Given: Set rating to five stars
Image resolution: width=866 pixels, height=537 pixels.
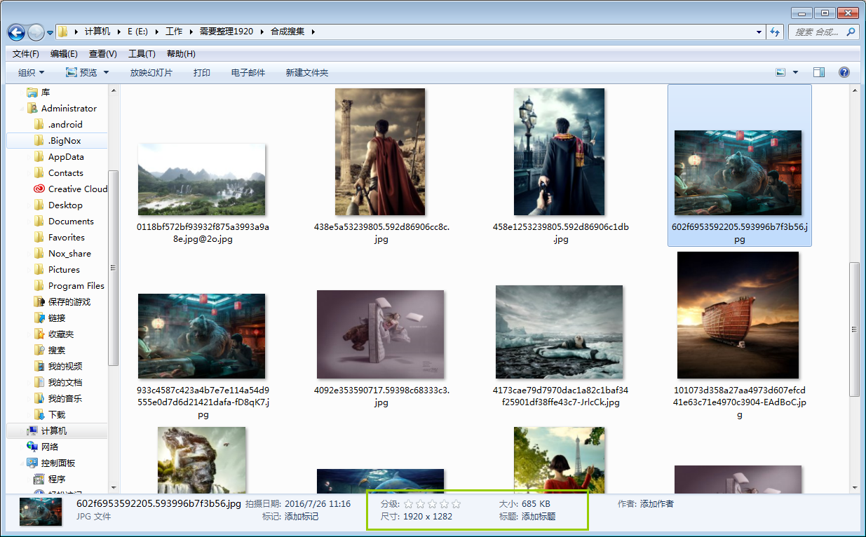Looking at the screenshot, I should pos(456,504).
